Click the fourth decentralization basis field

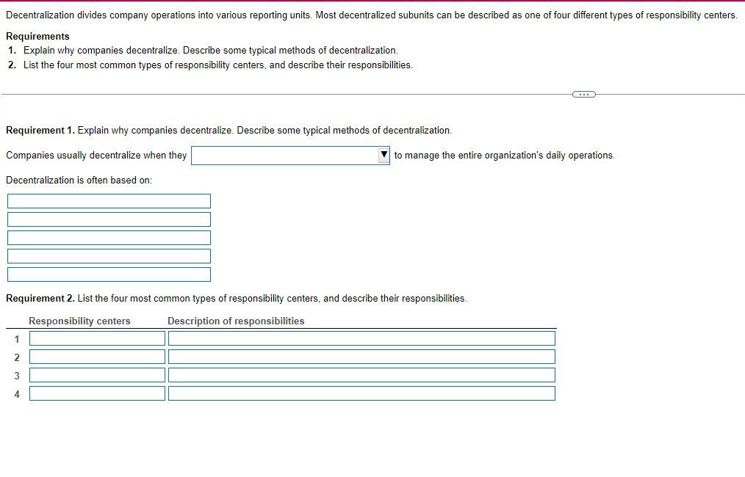click(x=109, y=255)
